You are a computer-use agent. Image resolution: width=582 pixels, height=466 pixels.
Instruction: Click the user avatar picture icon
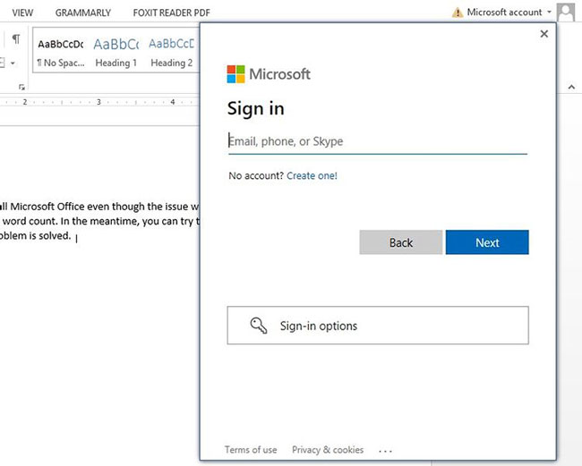tap(565, 13)
